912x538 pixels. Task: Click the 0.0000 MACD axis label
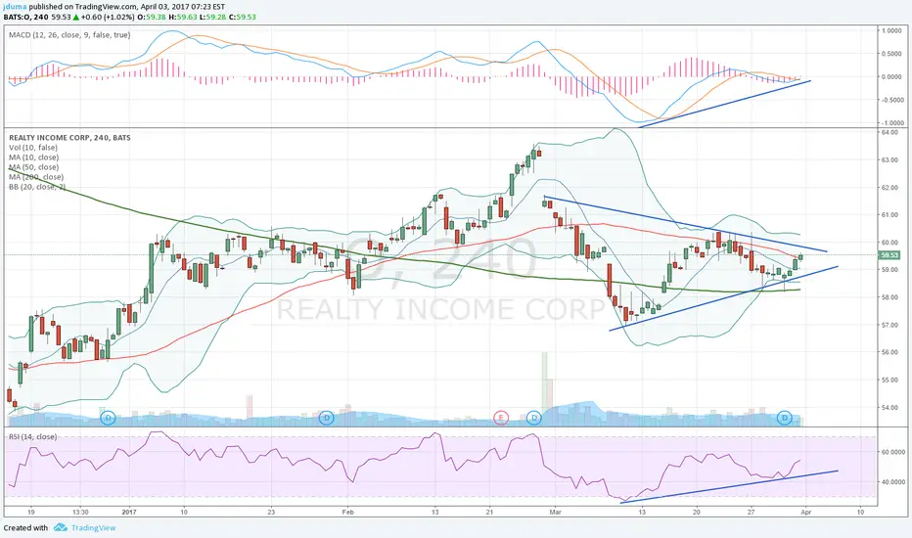click(891, 76)
